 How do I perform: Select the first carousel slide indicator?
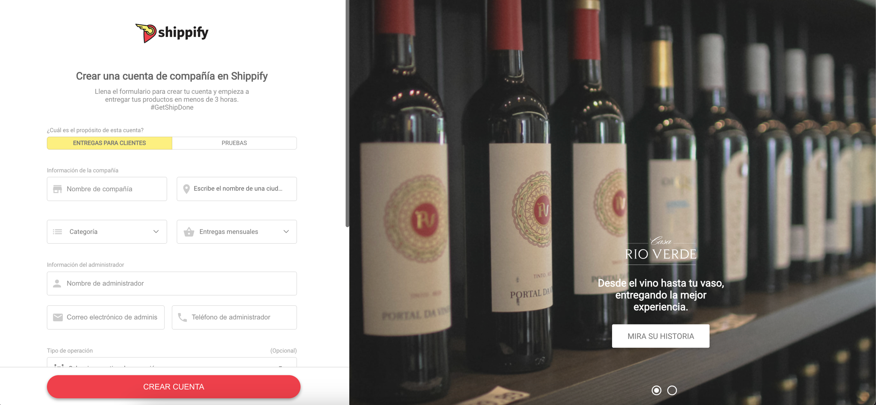pyautogui.click(x=656, y=390)
